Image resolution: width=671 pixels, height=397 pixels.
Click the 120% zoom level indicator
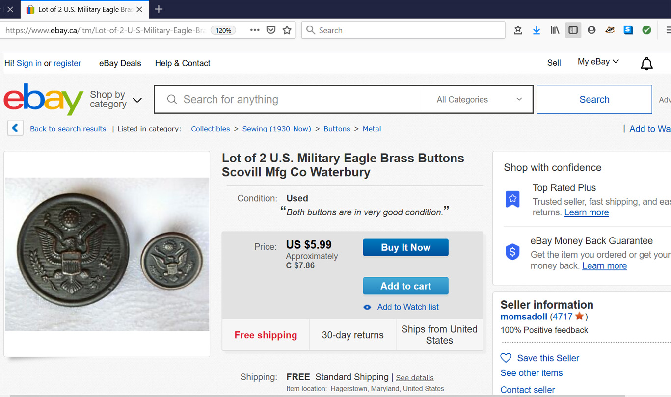223,30
